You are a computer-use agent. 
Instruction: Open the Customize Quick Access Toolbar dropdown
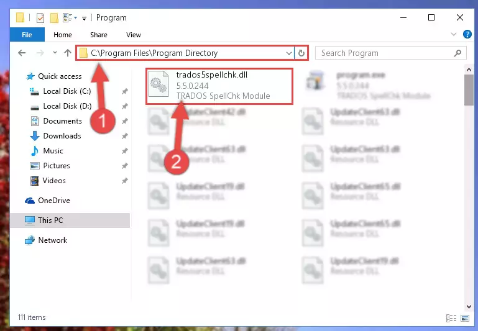click(x=84, y=19)
